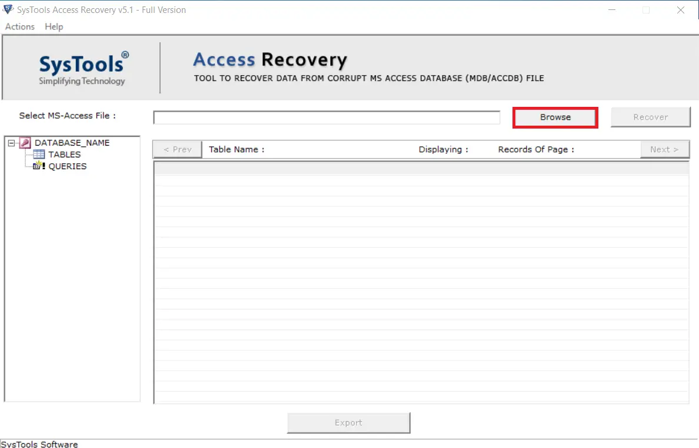699x448 pixels.
Task: Select the QUERIES tree label
Action: 68,166
